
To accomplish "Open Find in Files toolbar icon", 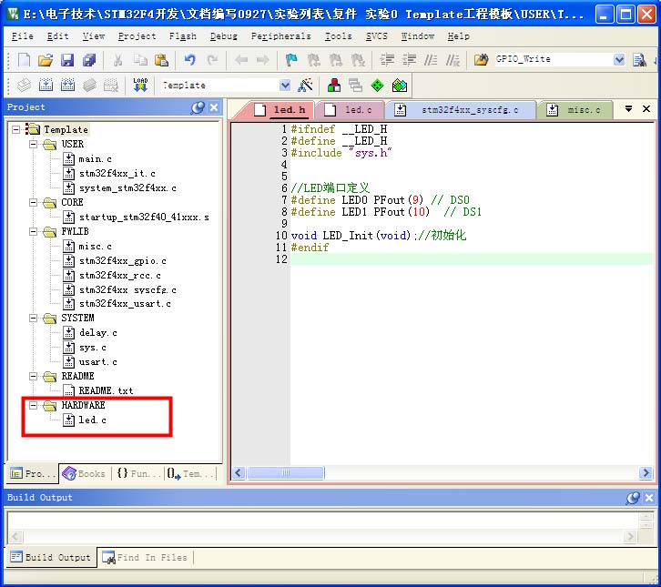I will 481,60.
